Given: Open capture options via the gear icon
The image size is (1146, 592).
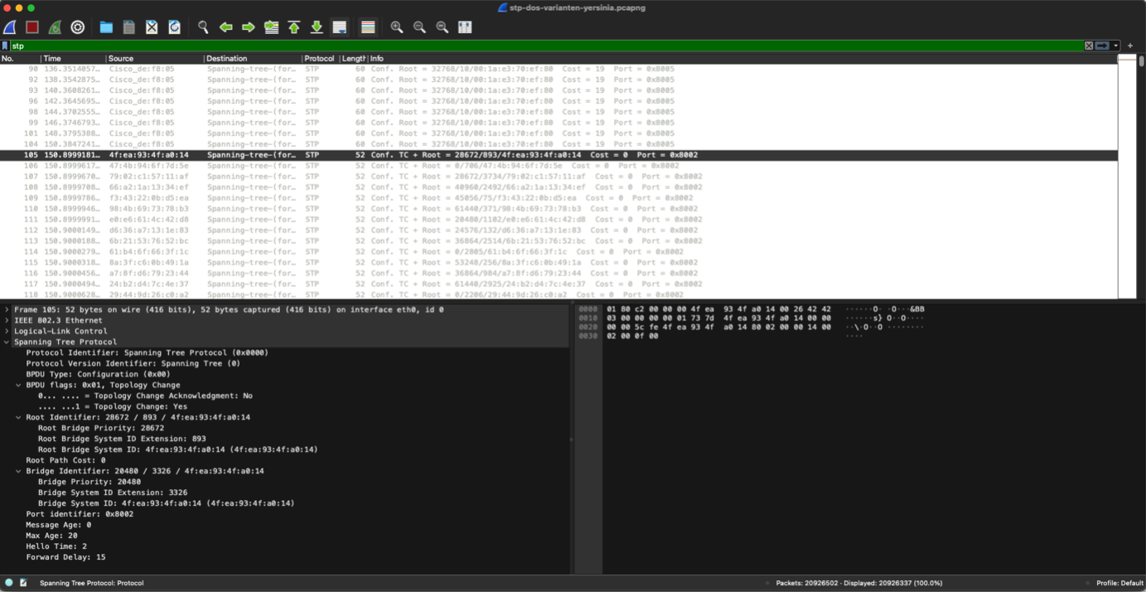Looking at the screenshot, I should pos(78,27).
